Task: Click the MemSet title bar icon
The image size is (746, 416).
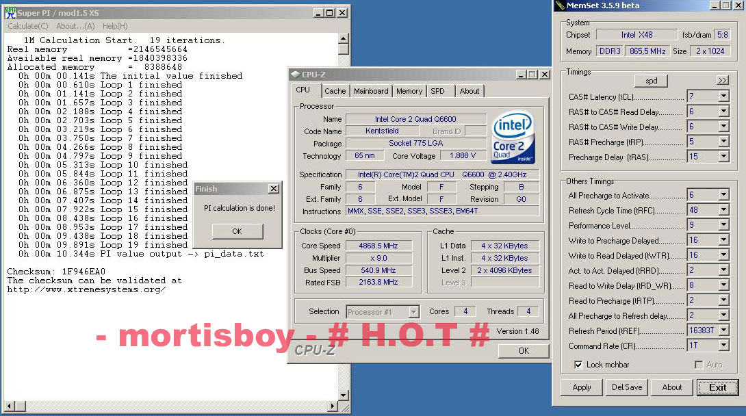Action: tap(561, 5)
